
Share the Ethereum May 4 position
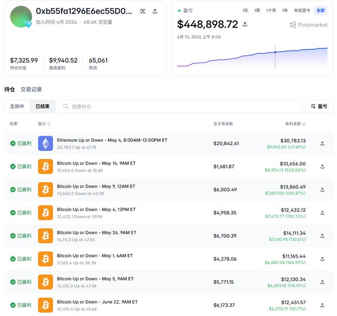point(322,143)
